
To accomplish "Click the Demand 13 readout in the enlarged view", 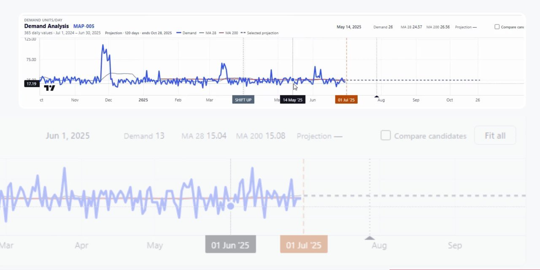I will (144, 136).
